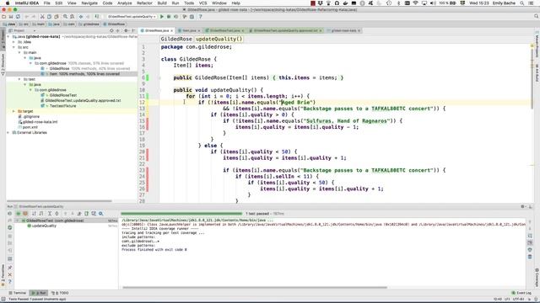Open the run configuration dropdown GildedRoseTest.updateQuality
This screenshot has width=540, height=303.
pos(131,17)
